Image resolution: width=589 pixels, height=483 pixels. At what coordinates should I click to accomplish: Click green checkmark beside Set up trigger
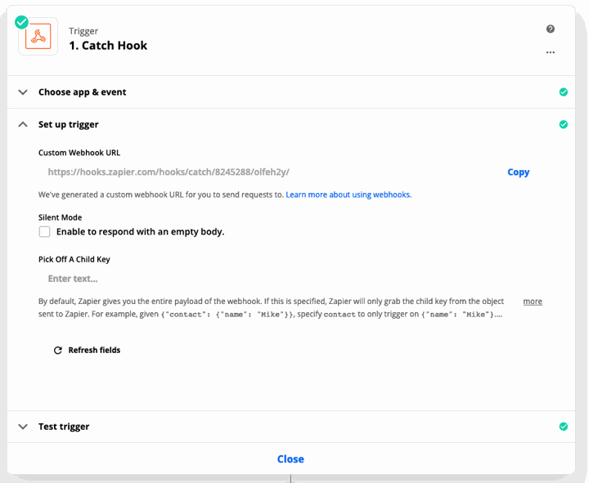point(563,124)
